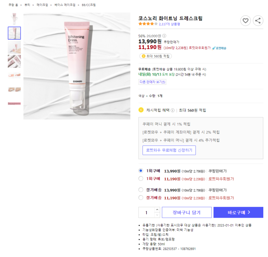Click the main product image
The image size is (268, 257).
click(77, 66)
